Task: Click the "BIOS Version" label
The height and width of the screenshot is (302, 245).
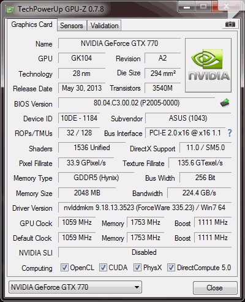Action: [33, 104]
